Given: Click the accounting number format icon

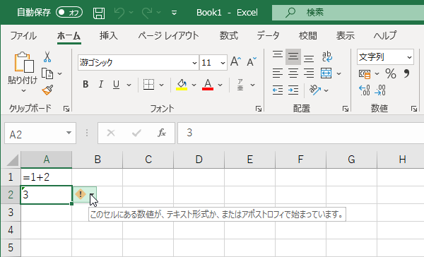Looking at the screenshot, I should point(365,73).
